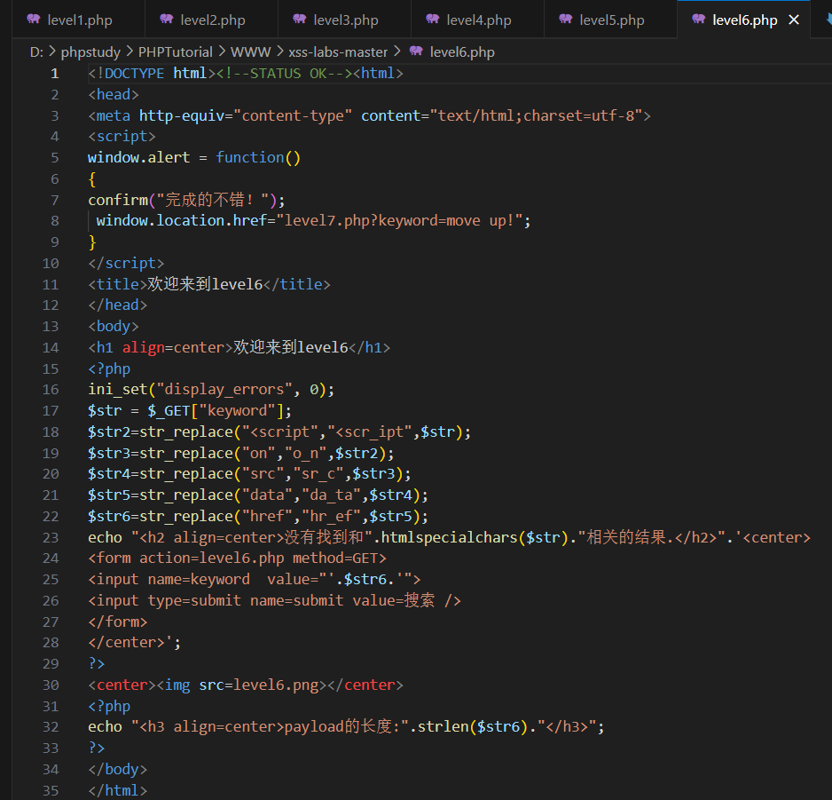This screenshot has height=800, width=832.
Task: Click the '</form>' tag on line 27
Action: coord(118,622)
